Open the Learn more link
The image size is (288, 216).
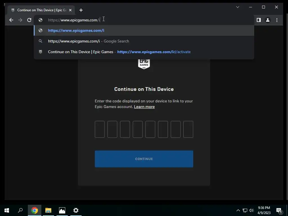coord(144,107)
